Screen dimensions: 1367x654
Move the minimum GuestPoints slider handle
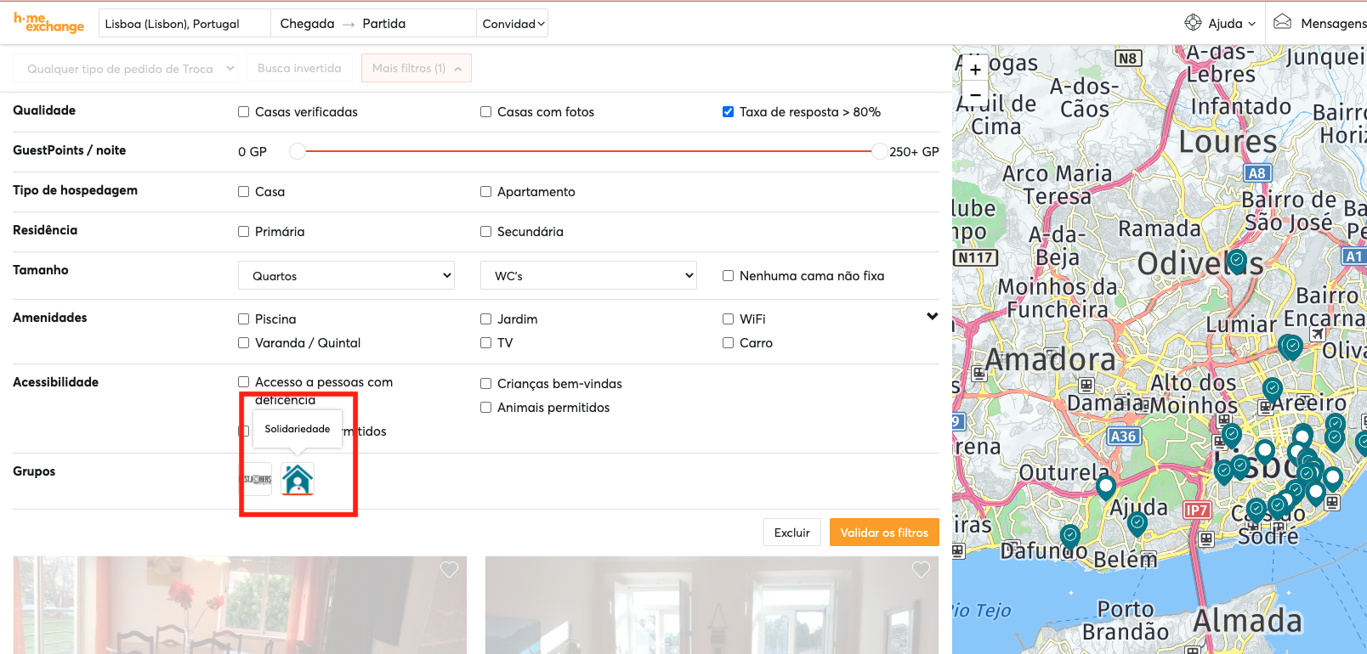298,151
